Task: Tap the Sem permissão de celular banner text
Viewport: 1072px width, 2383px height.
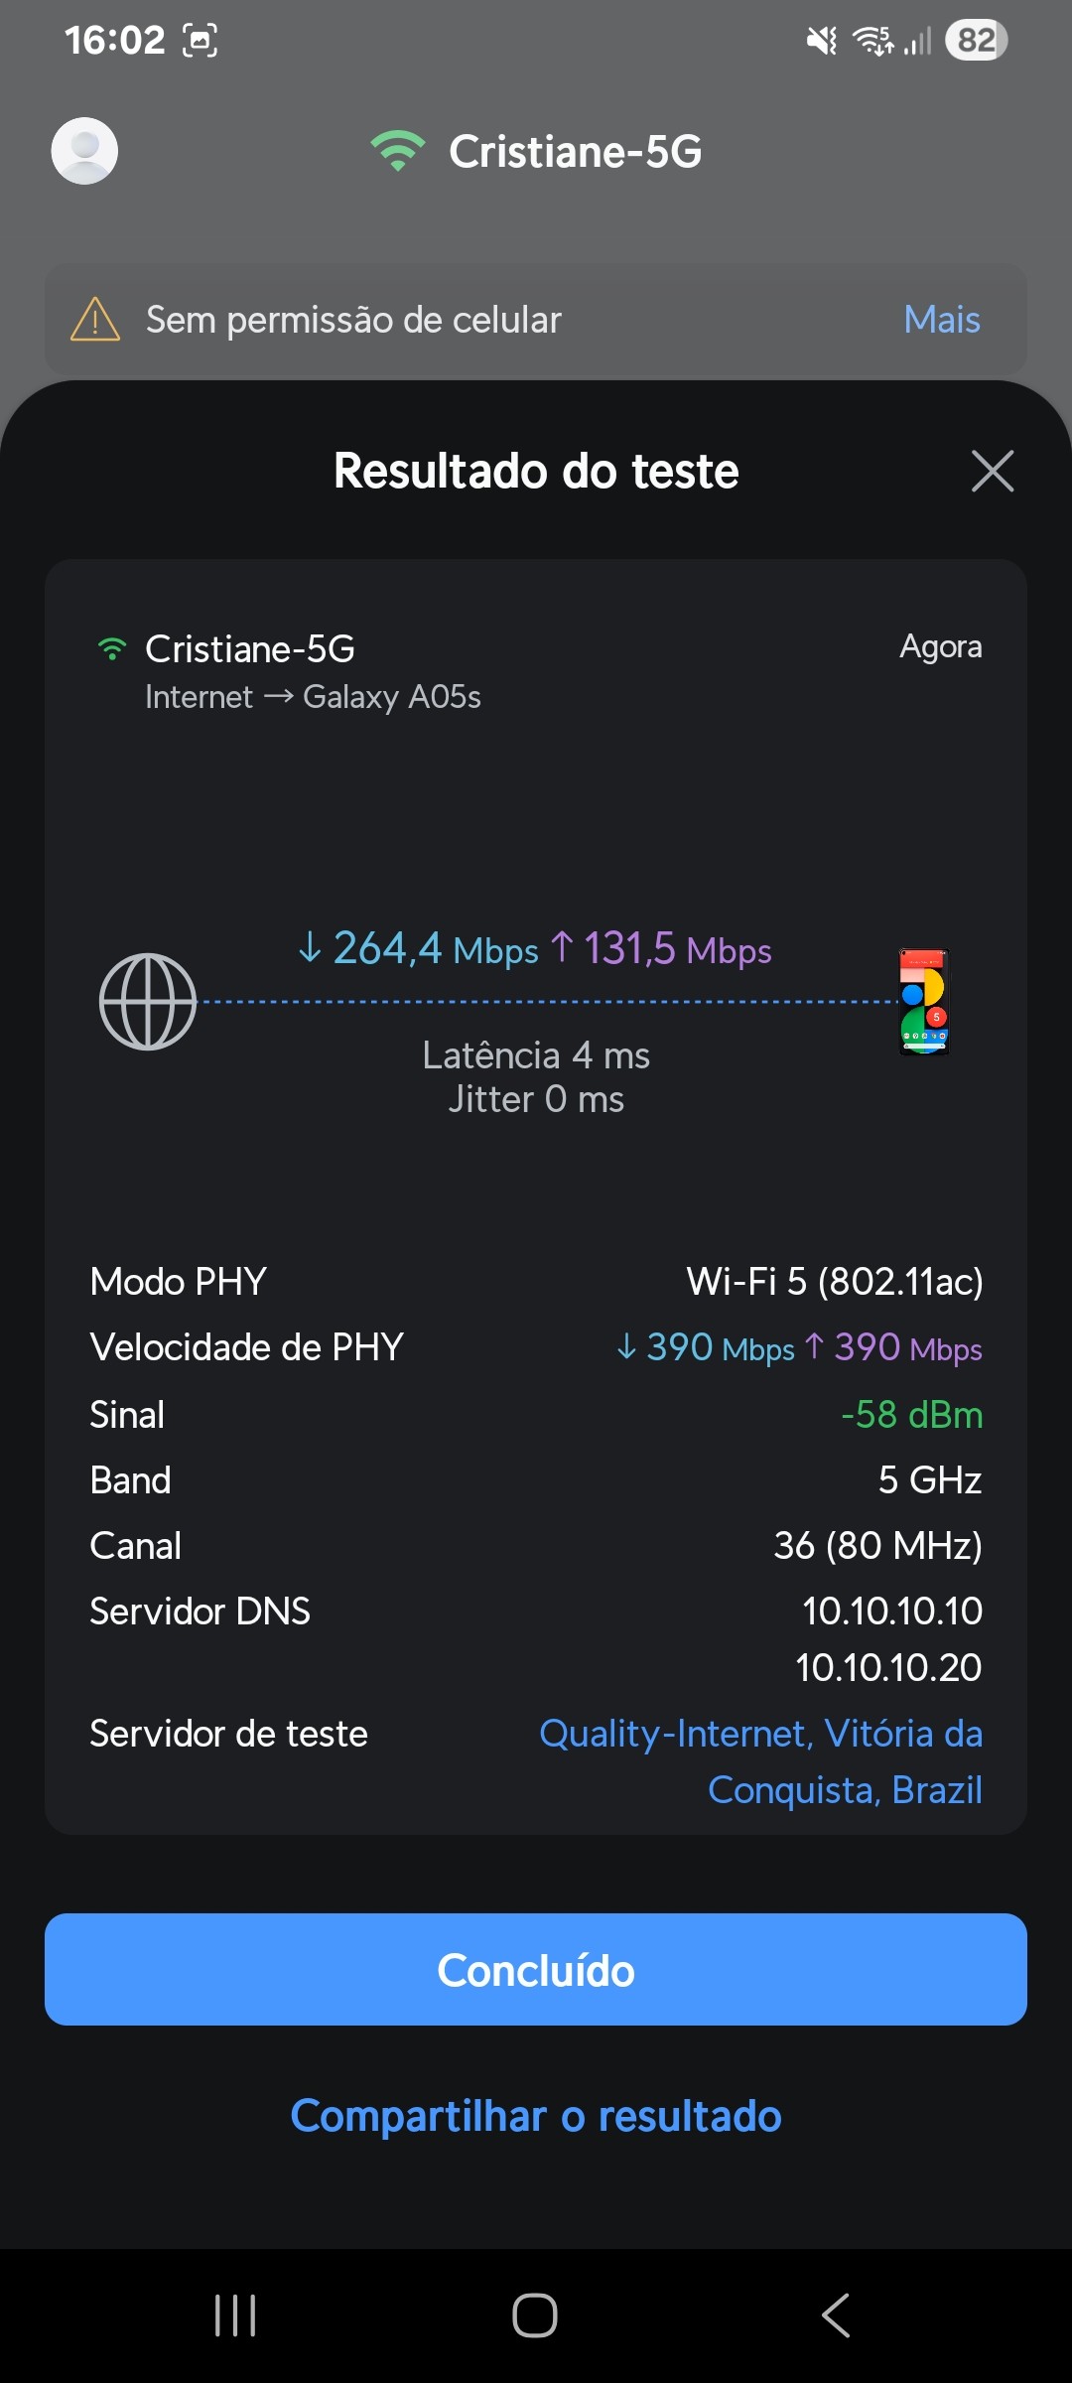Action: (x=353, y=320)
